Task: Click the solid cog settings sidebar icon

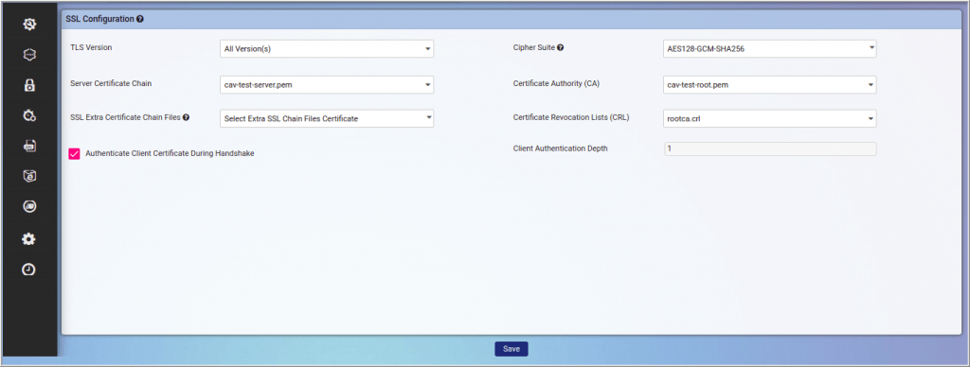Action: tap(29, 239)
